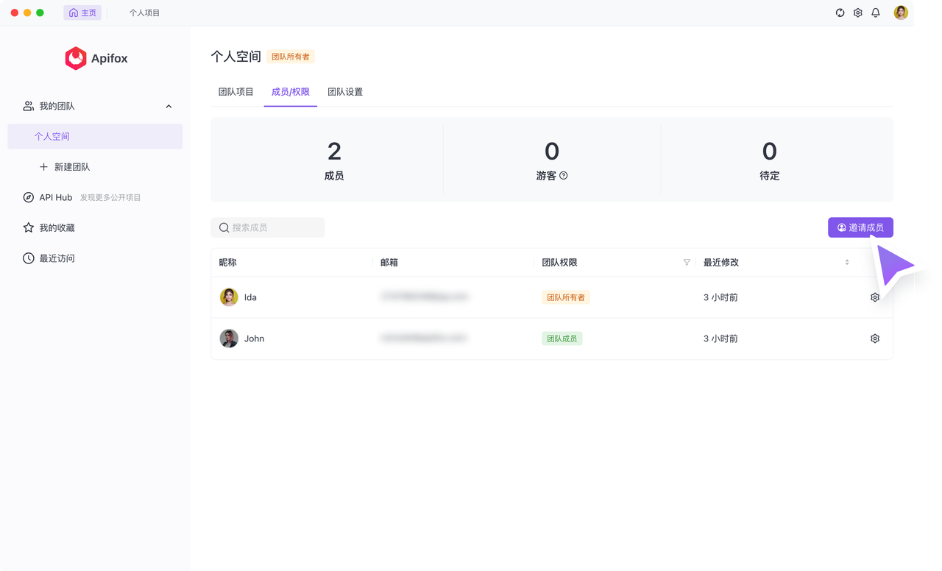This screenshot has width=942, height=571.
Task: Open settings gear for member Ida
Action: (875, 297)
